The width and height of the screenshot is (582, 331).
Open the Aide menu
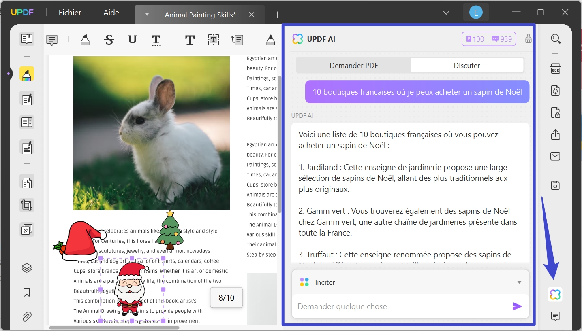(x=111, y=13)
